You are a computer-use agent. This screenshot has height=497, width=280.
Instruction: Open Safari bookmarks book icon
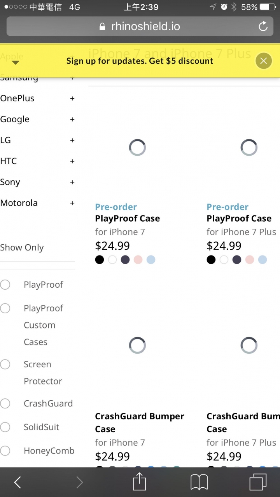click(199, 483)
